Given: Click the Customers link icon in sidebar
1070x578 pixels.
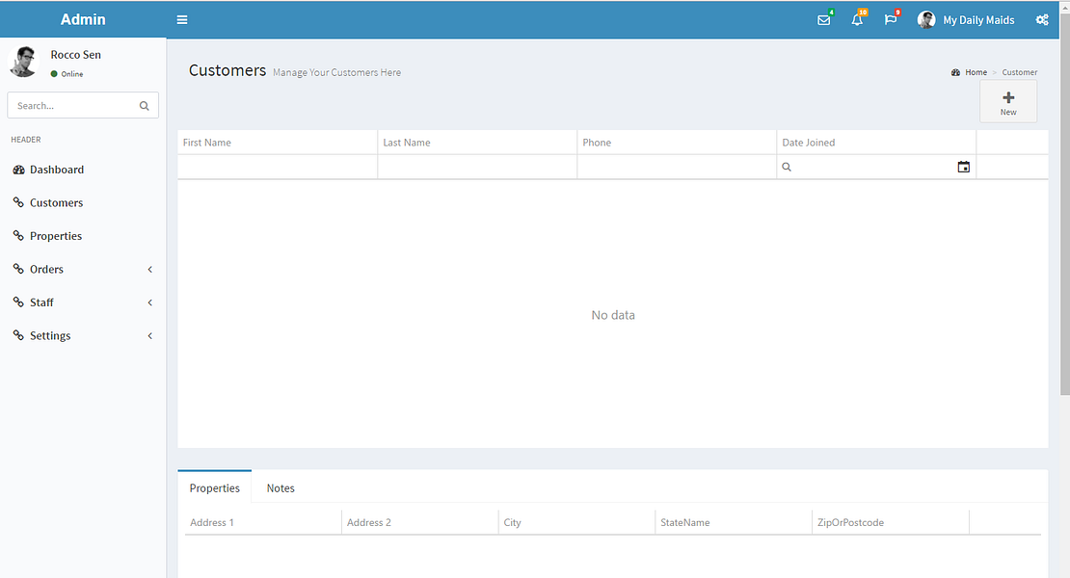Looking at the screenshot, I should click(x=18, y=202).
